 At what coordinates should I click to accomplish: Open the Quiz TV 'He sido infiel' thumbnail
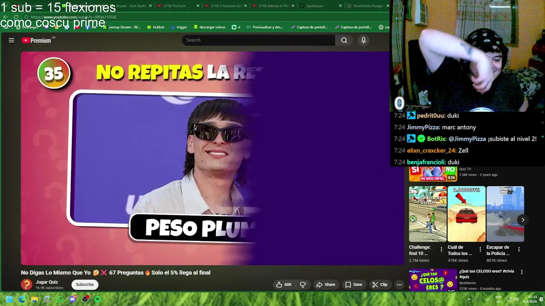(433, 173)
